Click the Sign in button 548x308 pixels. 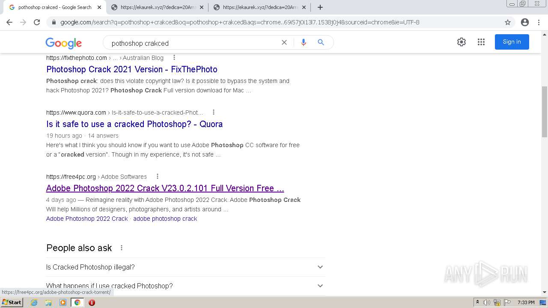512,42
